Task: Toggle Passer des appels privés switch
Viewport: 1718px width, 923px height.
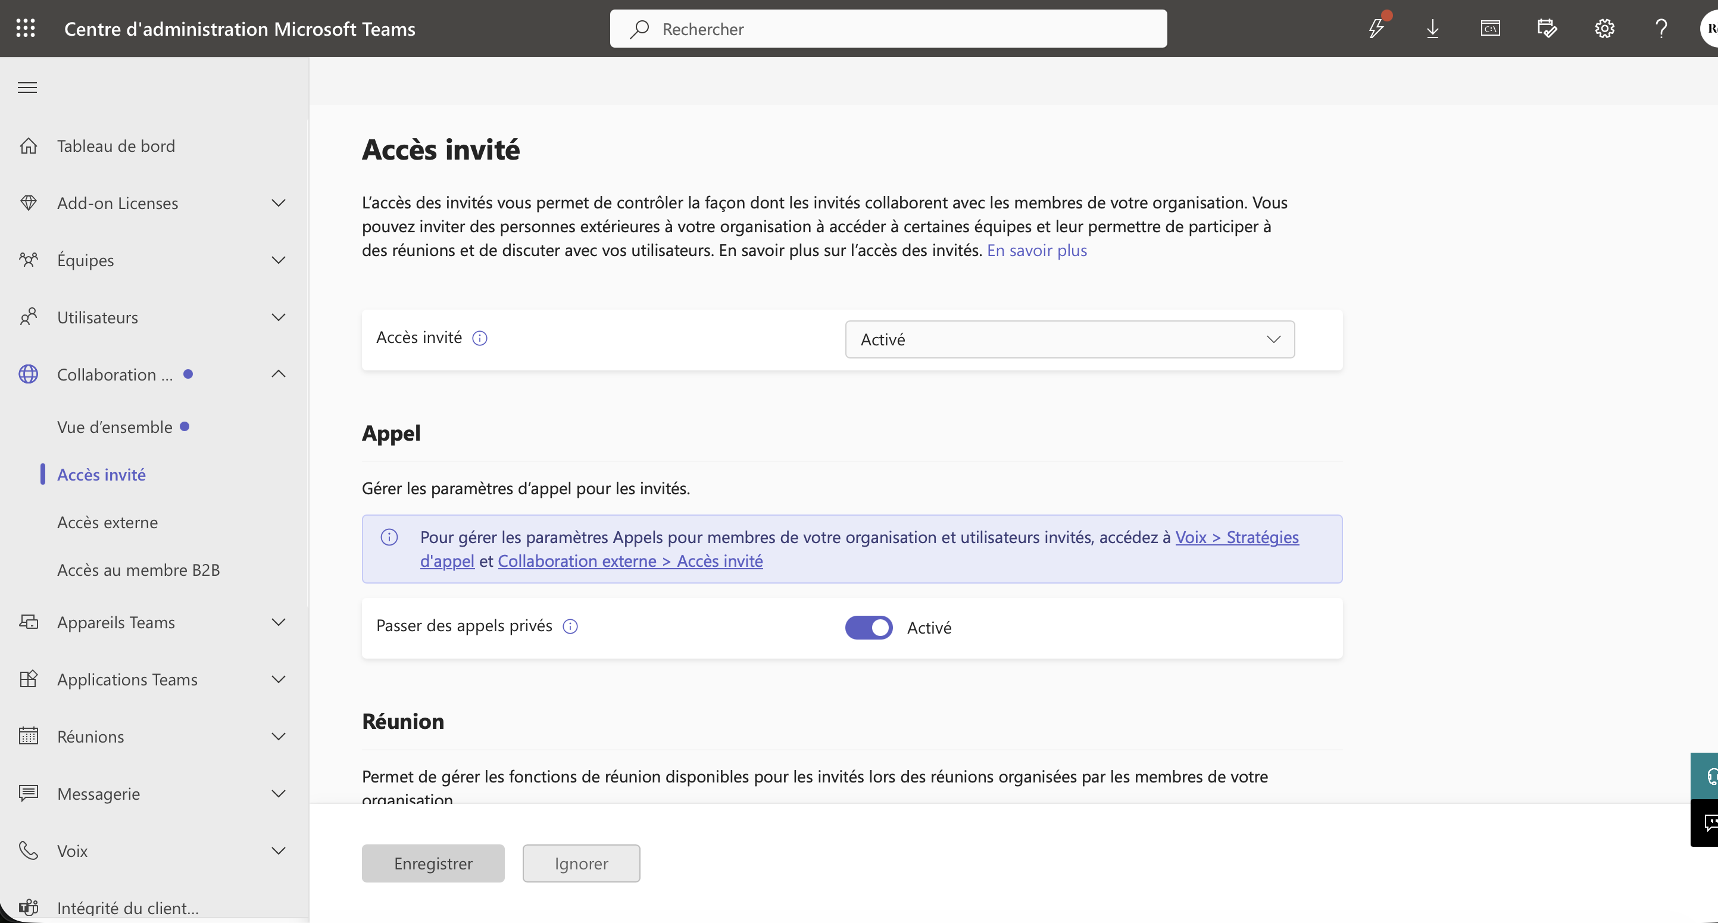Action: click(869, 628)
